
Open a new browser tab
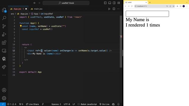pyautogui.click(x=150, y=2)
